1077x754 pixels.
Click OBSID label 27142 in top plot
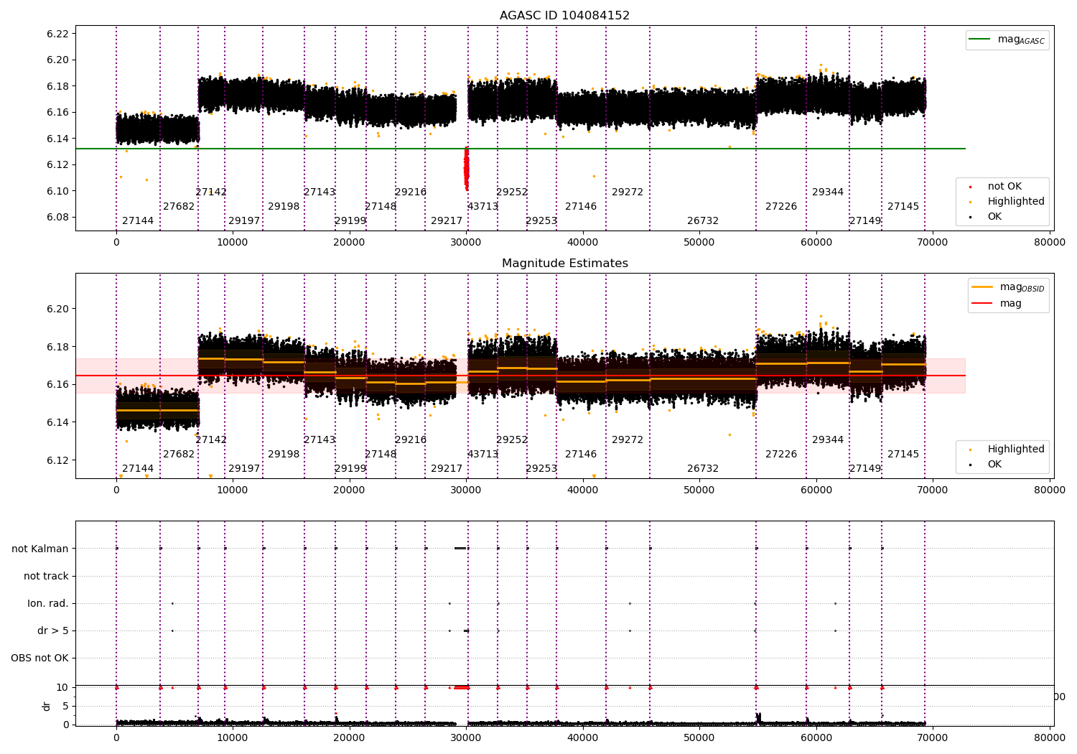[x=211, y=192]
